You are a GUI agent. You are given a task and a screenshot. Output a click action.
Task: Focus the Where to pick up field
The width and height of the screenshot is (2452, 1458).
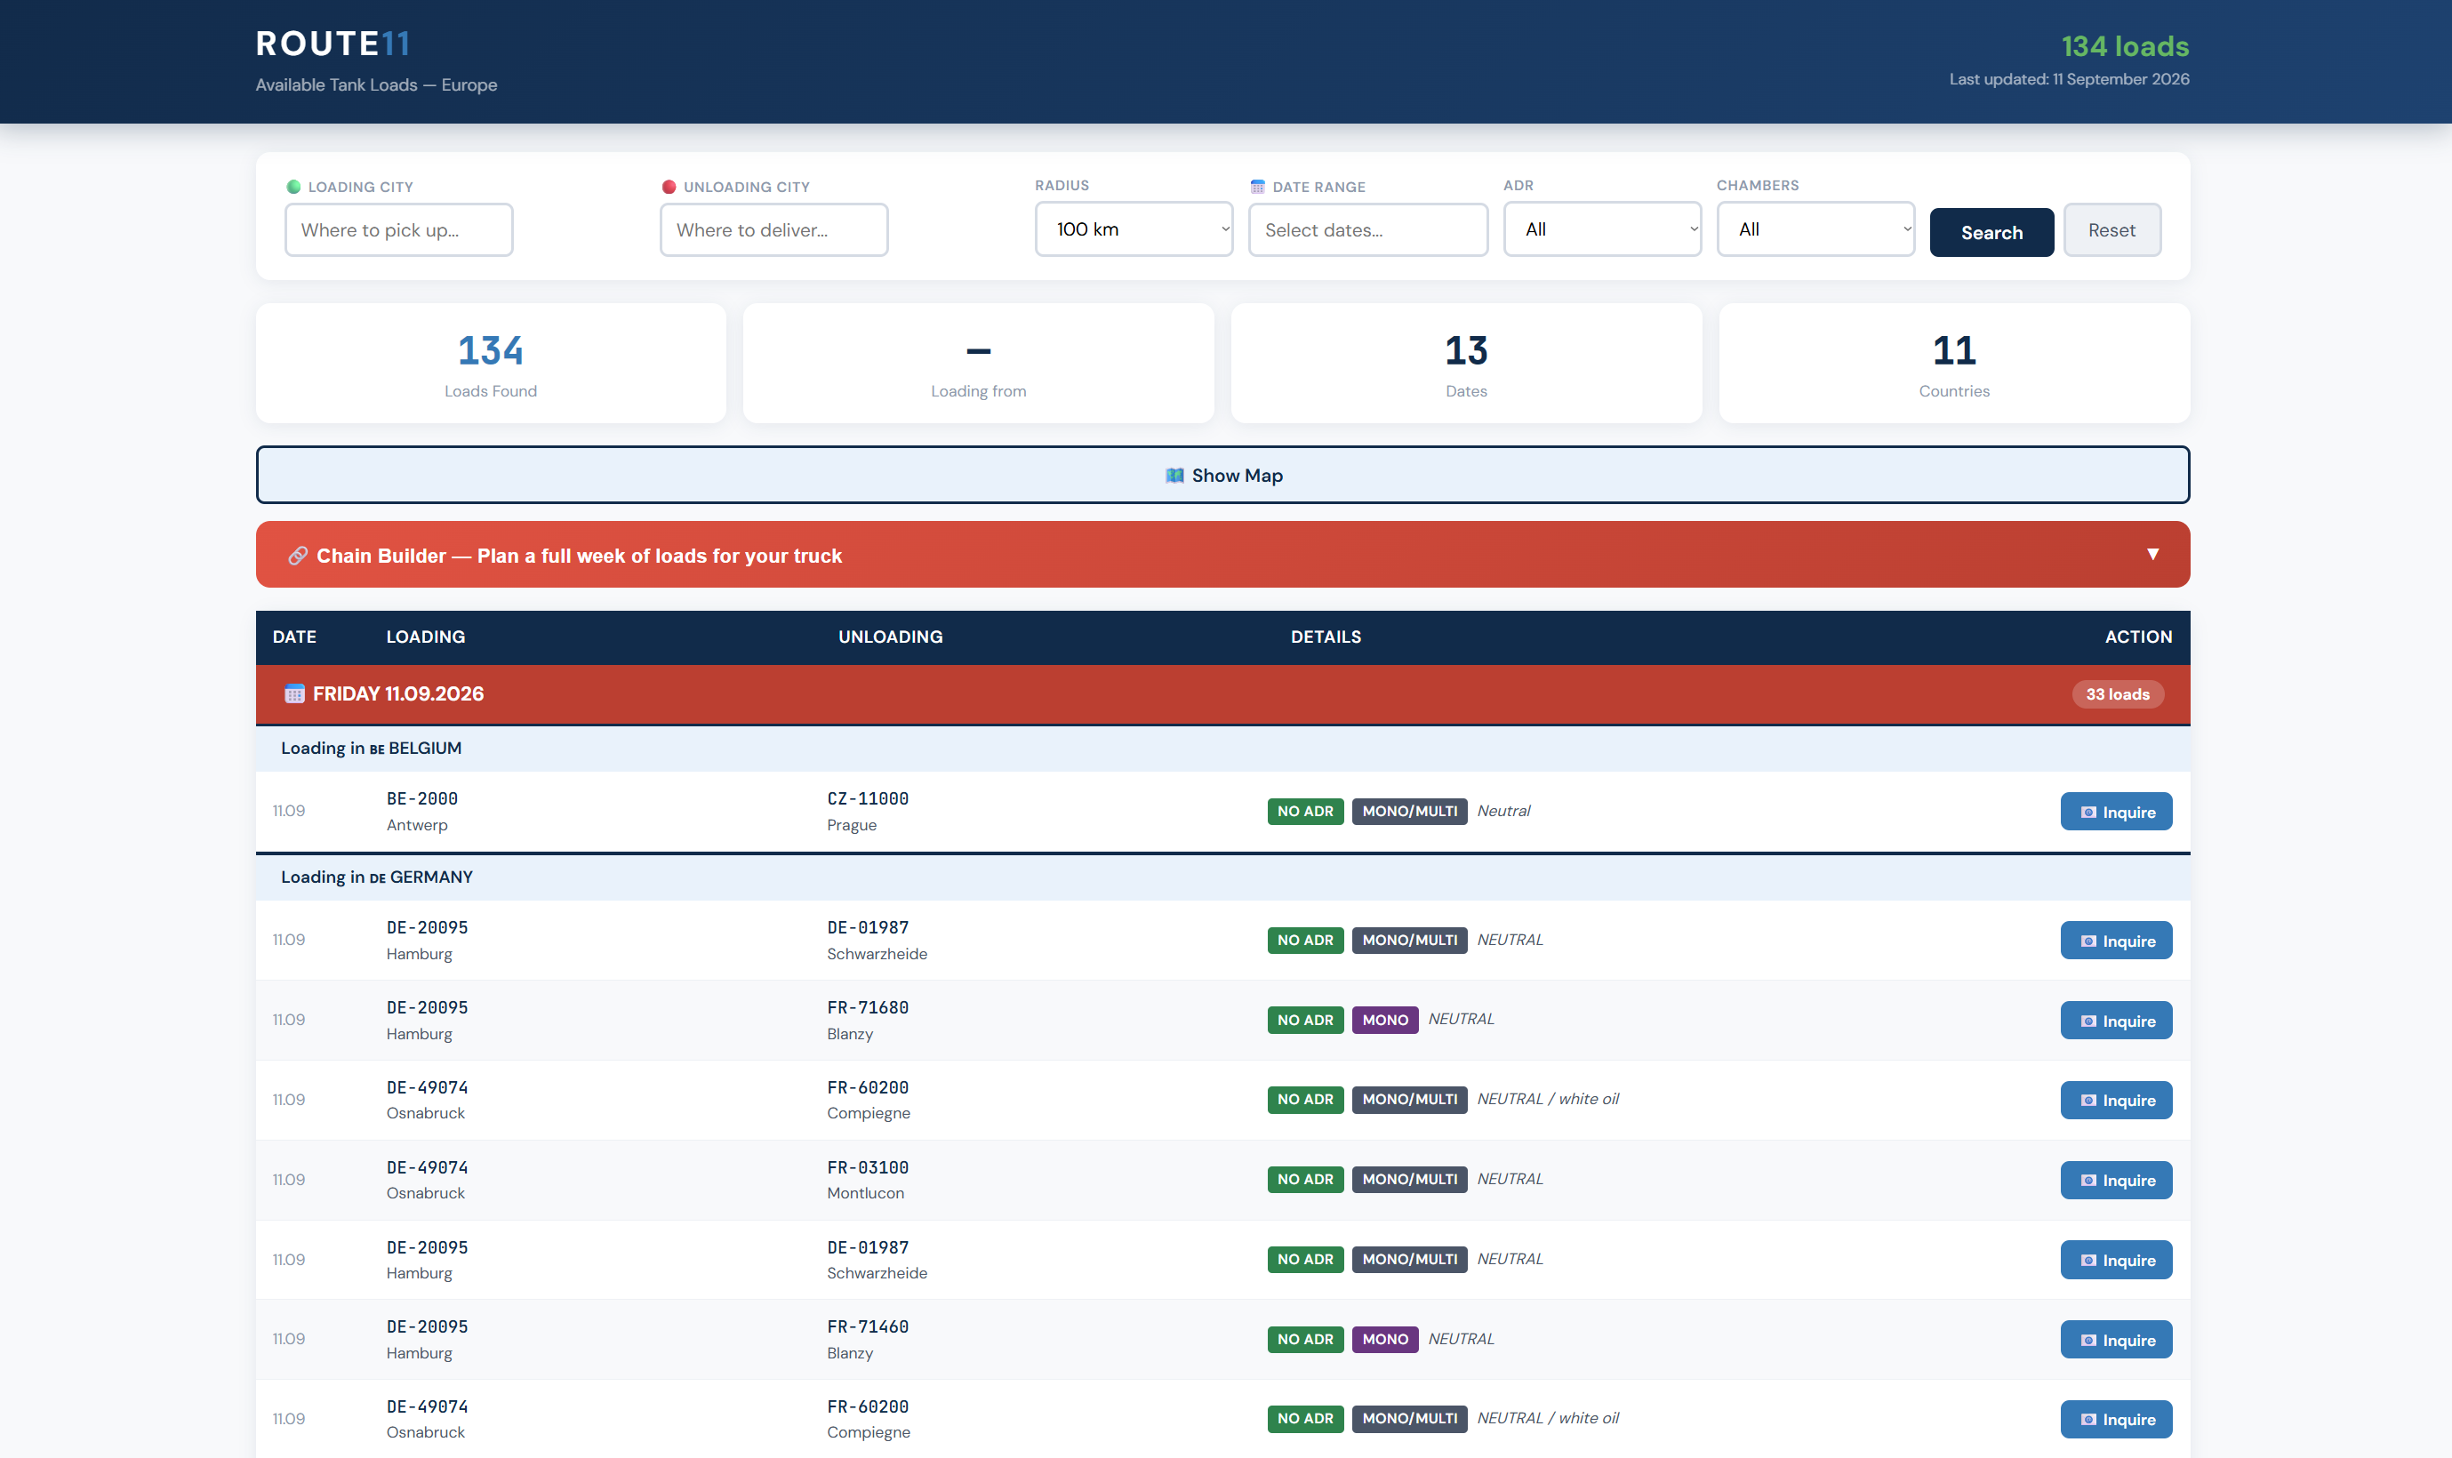399,230
